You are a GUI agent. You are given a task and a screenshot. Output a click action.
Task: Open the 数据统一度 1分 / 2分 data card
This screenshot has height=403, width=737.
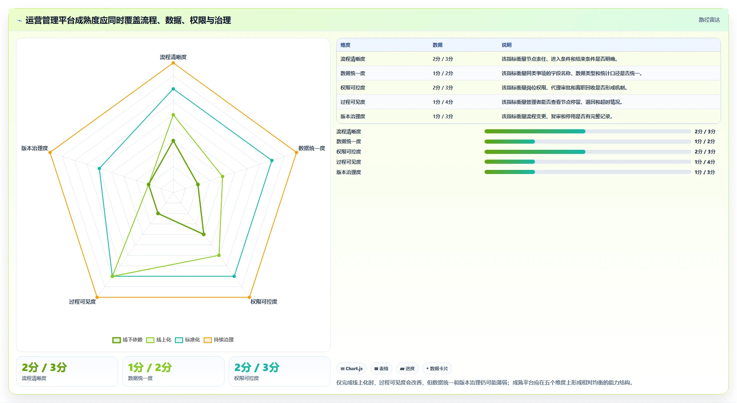point(173,371)
